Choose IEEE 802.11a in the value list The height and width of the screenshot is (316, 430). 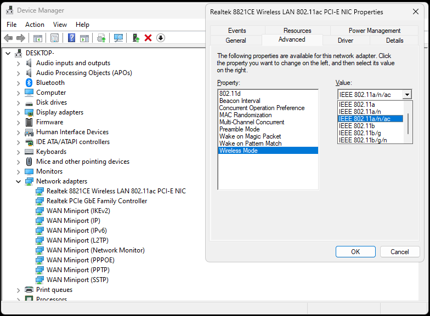[x=371, y=104]
